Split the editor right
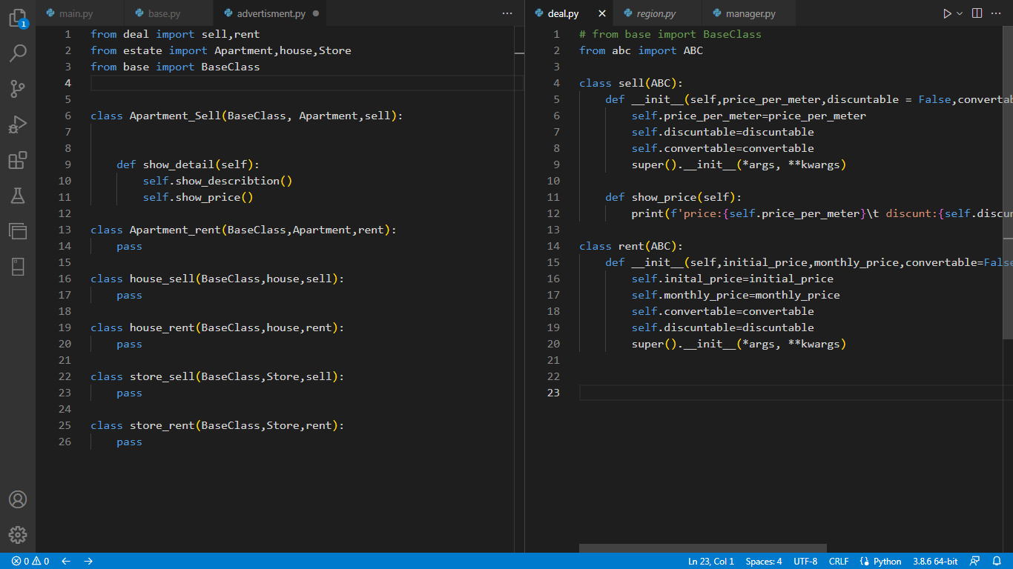 click(x=977, y=13)
